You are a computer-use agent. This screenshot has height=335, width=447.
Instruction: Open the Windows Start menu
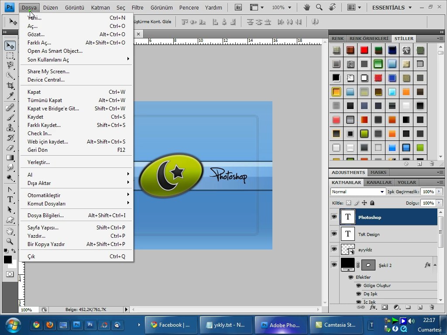[13, 325]
